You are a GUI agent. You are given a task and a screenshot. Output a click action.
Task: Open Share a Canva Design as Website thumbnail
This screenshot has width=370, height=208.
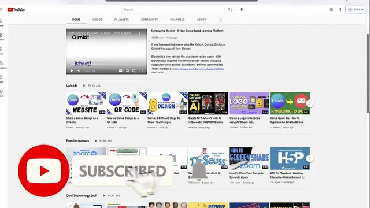86,103
